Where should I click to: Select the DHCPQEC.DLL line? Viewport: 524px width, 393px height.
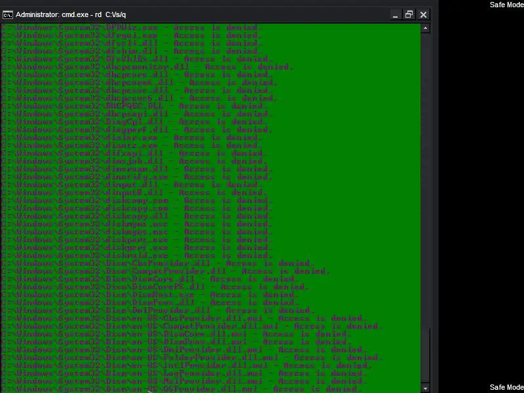pos(134,106)
